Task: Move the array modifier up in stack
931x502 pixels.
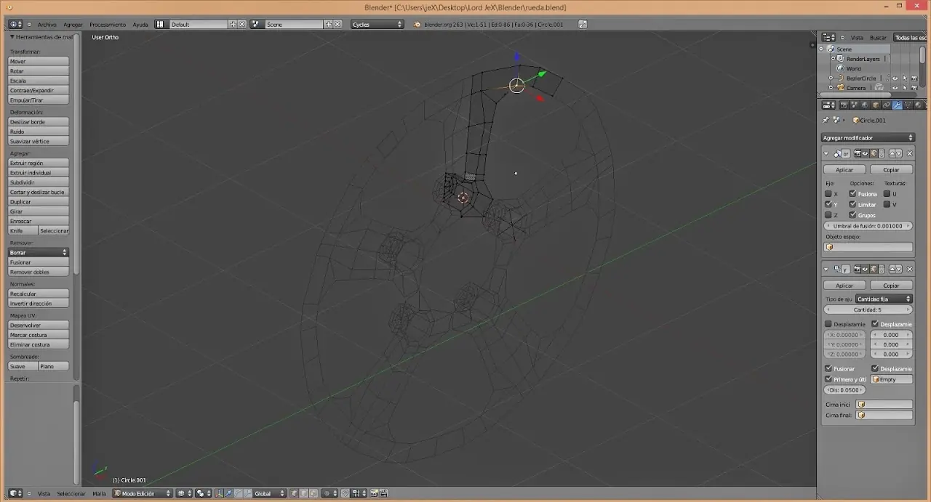Action: [x=892, y=269]
